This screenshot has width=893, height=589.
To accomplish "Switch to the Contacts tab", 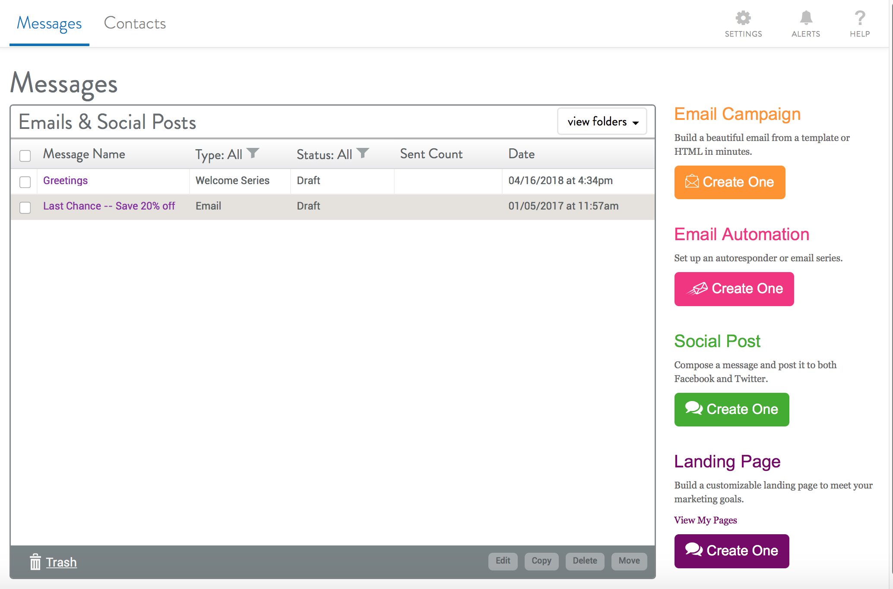I will pyautogui.click(x=134, y=23).
